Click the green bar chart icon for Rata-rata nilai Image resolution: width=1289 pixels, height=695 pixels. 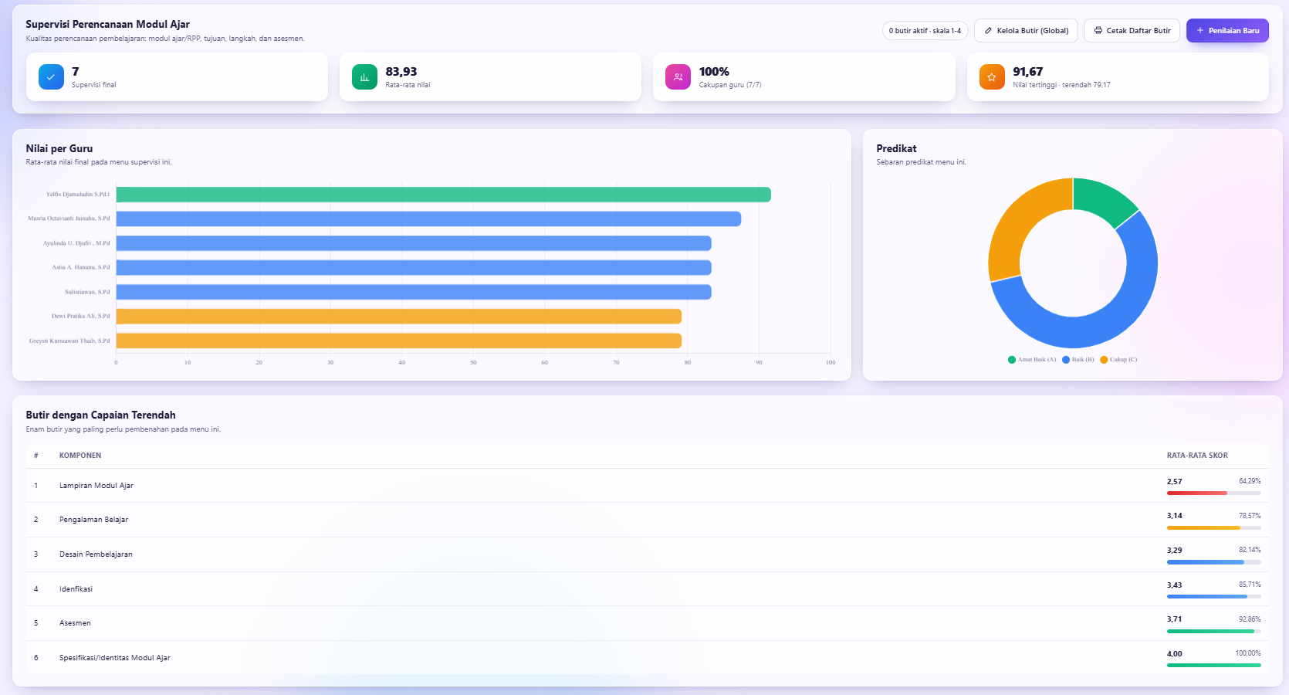click(364, 77)
